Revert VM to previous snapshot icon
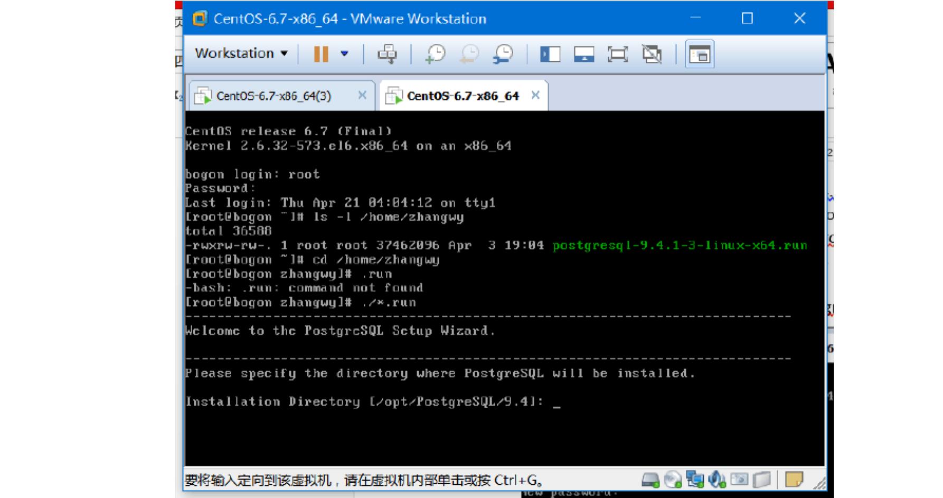Image resolution: width=943 pixels, height=498 pixels. (x=469, y=54)
